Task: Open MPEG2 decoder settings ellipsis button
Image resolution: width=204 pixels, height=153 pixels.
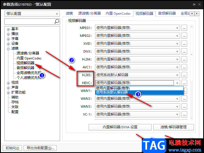Action: pos(184,36)
